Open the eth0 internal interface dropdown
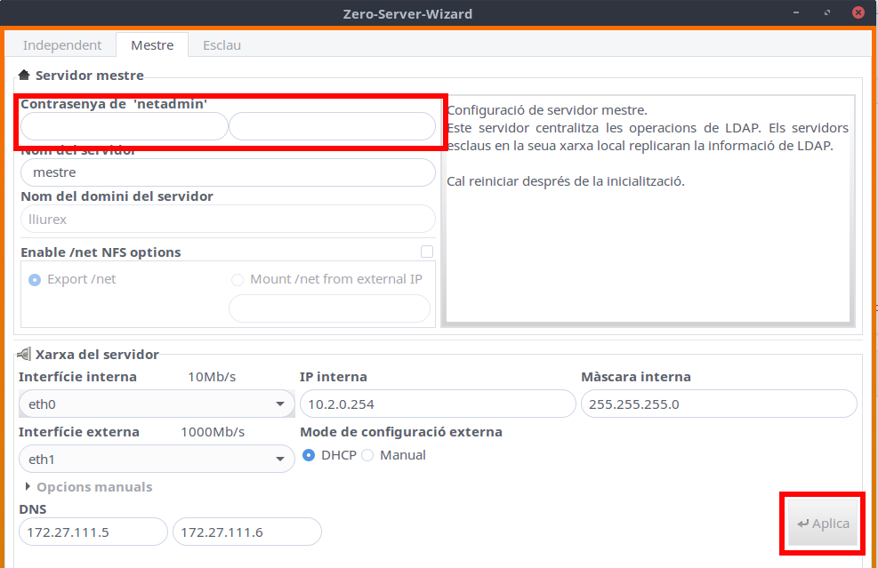This screenshot has width=878, height=568. 156,404
